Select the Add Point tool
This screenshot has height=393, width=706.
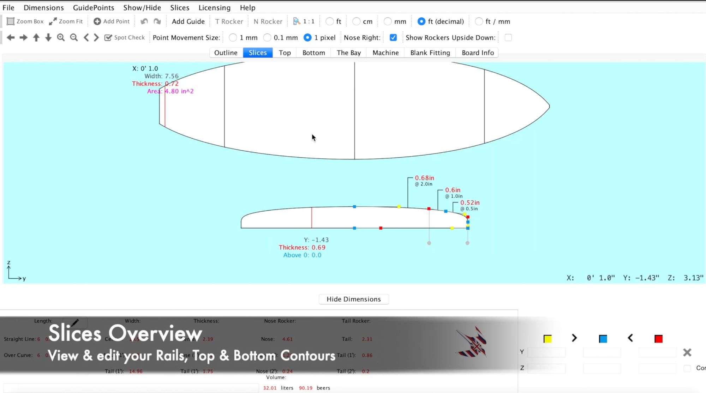coord(111,21)
